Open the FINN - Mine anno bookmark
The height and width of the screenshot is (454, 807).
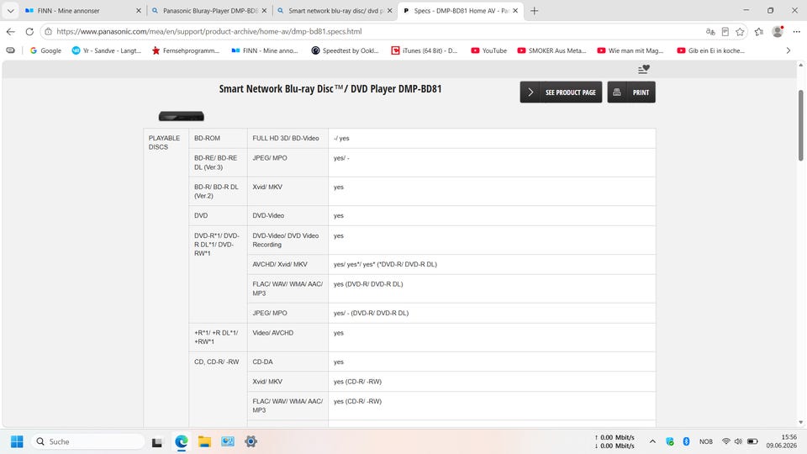[265, 50]
